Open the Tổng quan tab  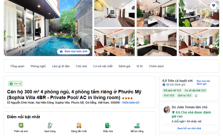tap(17, 66)
